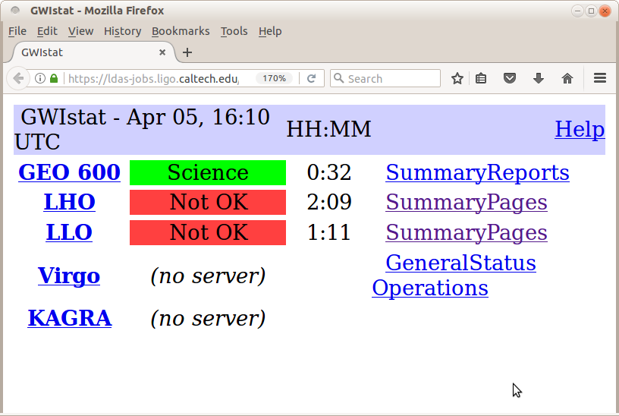Click the Not OK status for LLO

[x=208, y=233]
